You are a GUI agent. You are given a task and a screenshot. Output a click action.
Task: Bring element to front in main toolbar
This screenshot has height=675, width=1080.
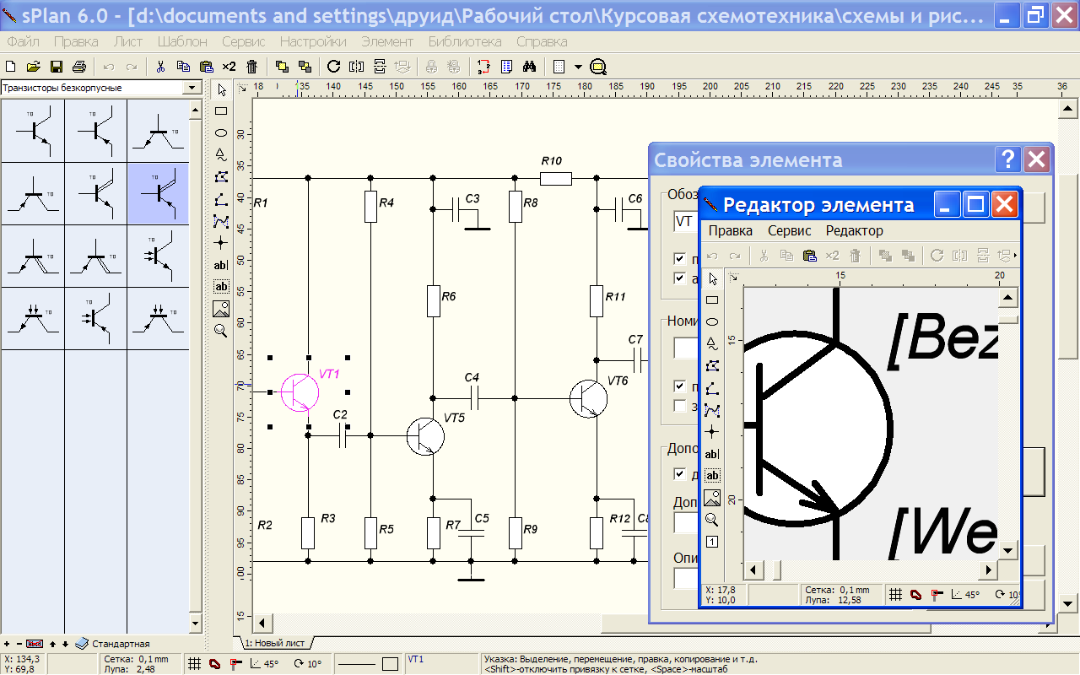coord(282,67)
